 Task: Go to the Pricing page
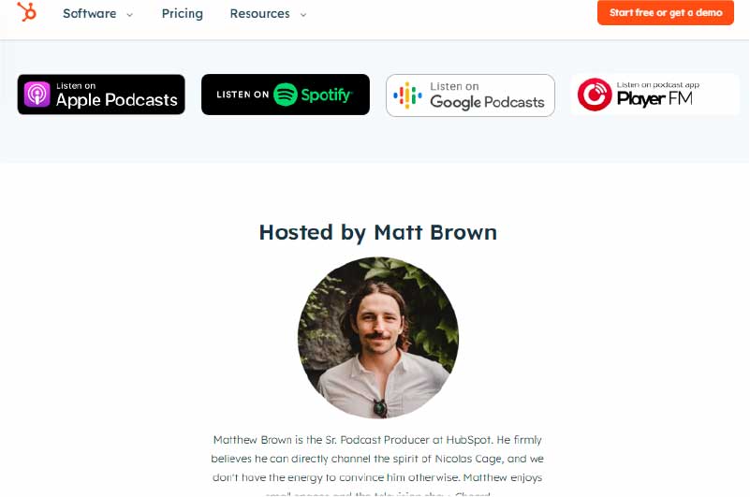point(183,13)
